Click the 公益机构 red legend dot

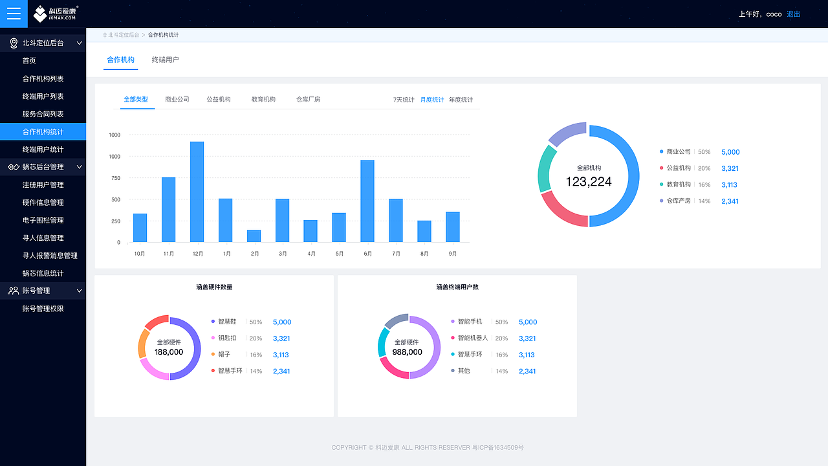(x=661, y=168)
